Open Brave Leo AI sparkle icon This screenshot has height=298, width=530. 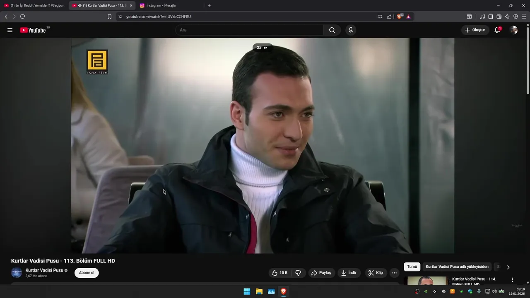click(x=507, y=17)
